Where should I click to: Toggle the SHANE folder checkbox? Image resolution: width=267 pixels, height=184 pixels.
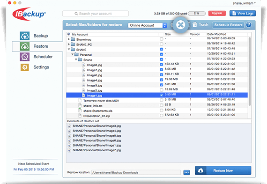coord(162,49)
